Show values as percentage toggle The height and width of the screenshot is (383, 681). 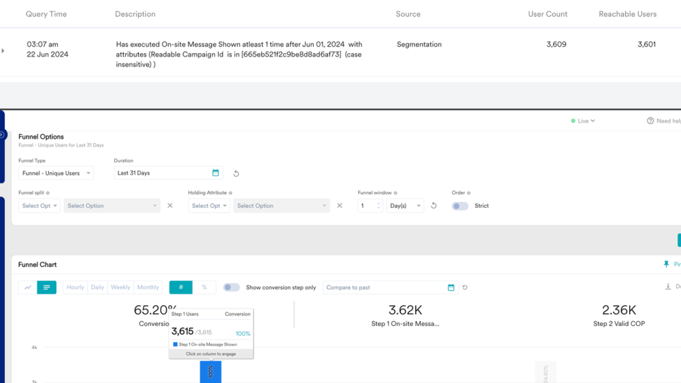(x=204, y=287)
